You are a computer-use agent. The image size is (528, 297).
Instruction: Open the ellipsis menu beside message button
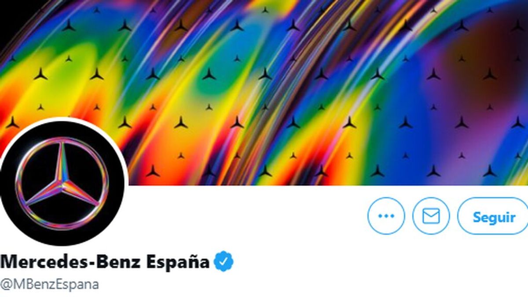point(386,216)
